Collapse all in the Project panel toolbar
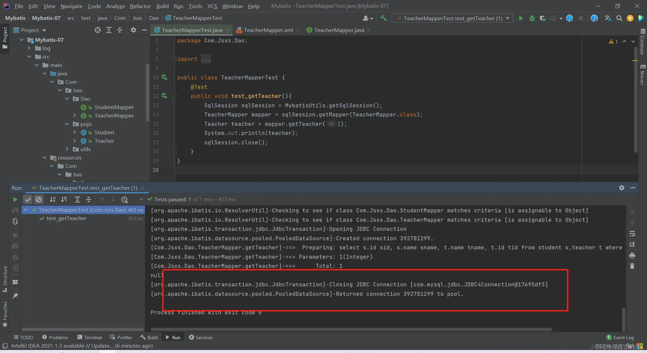The height and width of the screenshot is (353, 647). click(x=120, y=30)
